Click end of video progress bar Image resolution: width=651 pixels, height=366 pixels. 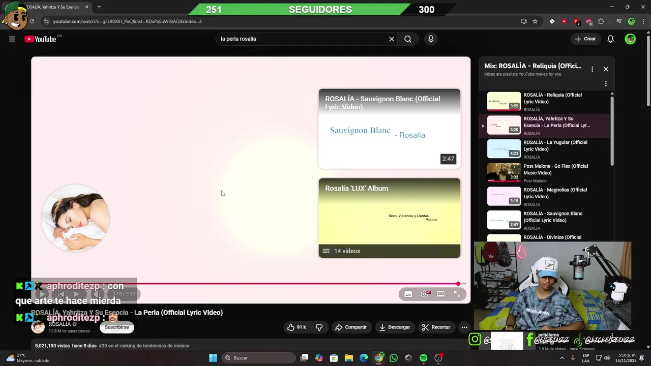pyautogui.click(x=458, y=284)
